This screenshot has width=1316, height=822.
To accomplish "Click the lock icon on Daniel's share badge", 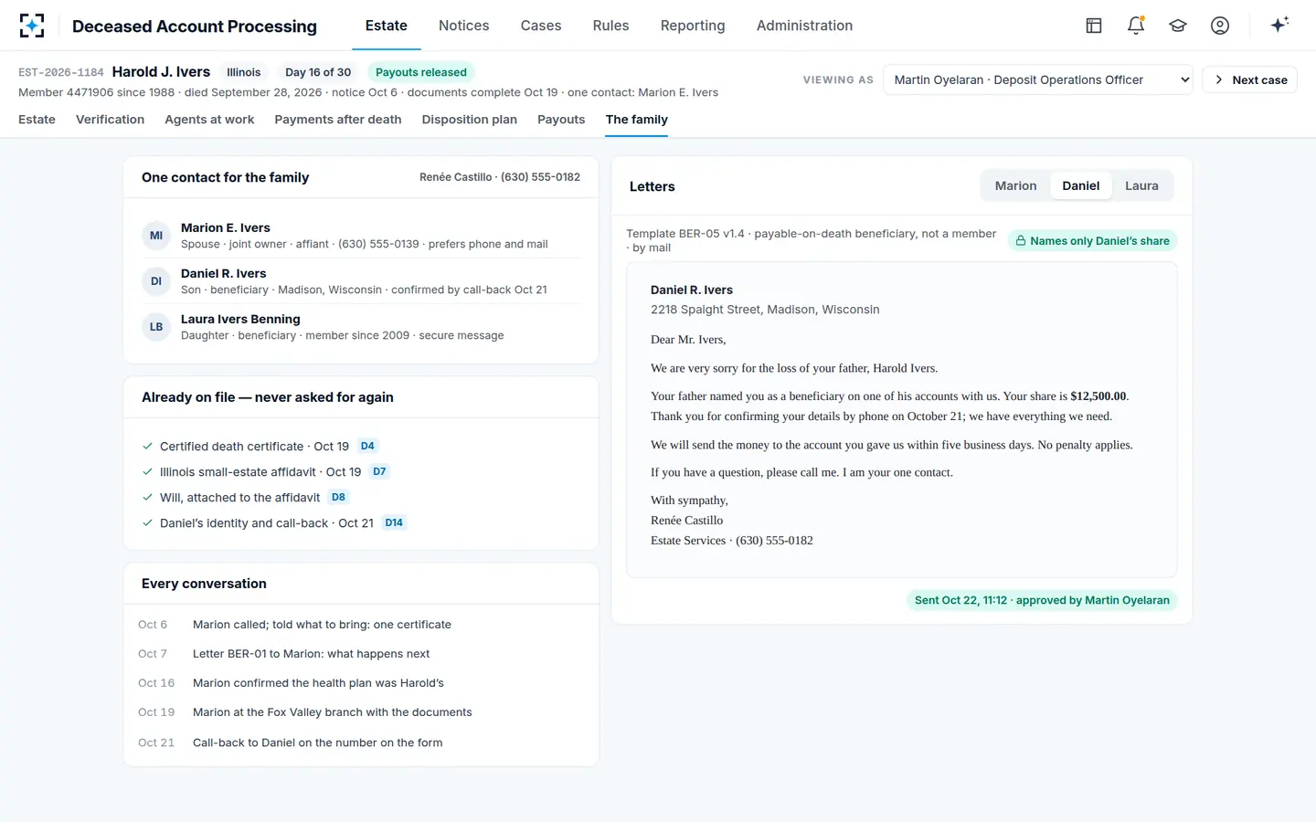I will point(1021,241).
